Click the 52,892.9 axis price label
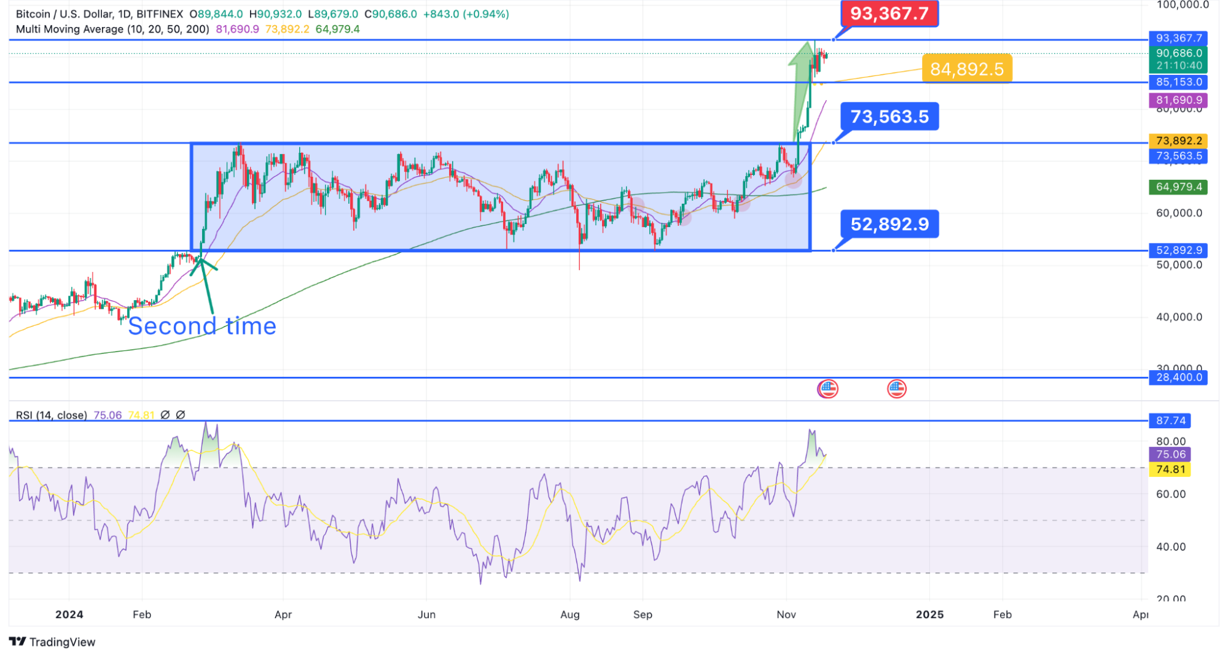The width and height of the screenshot is (1228, 656). coord(1178,250)
